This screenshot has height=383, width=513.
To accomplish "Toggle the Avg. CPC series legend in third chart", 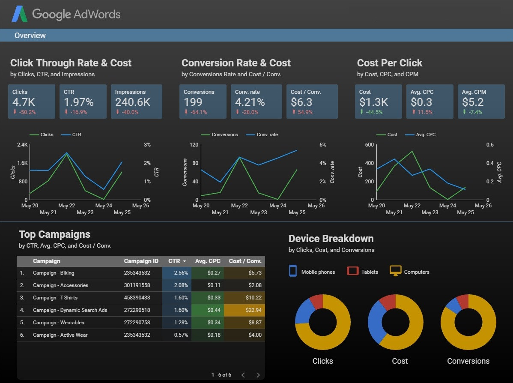I will click(x=421, y=135).
